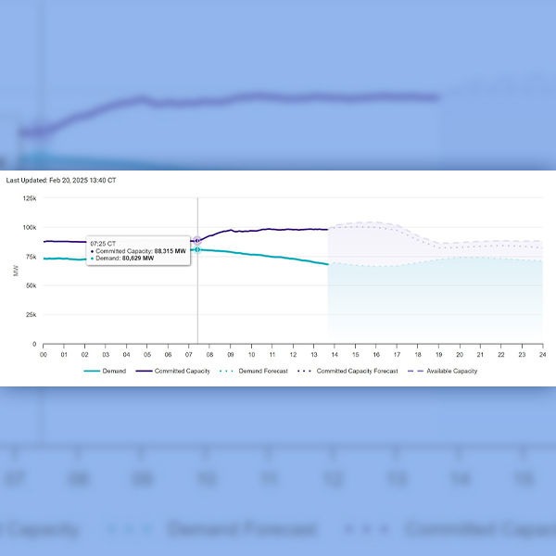Click forecast shaded area near hour 21

pyautogui.click(x=480, y=297)
